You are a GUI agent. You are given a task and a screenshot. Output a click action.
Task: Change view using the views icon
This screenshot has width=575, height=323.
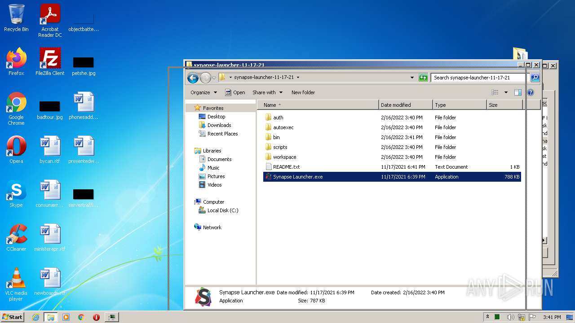(x=495, y=92)
